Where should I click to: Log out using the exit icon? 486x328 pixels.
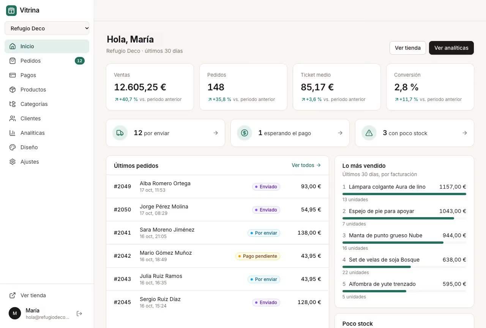[x=79, y=314]
